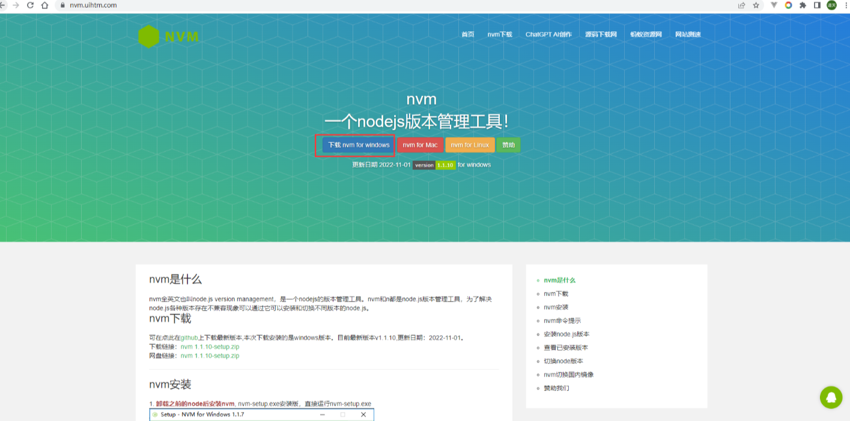Jump to nvm是什么 in the sidebar contents

pos(560,280)
